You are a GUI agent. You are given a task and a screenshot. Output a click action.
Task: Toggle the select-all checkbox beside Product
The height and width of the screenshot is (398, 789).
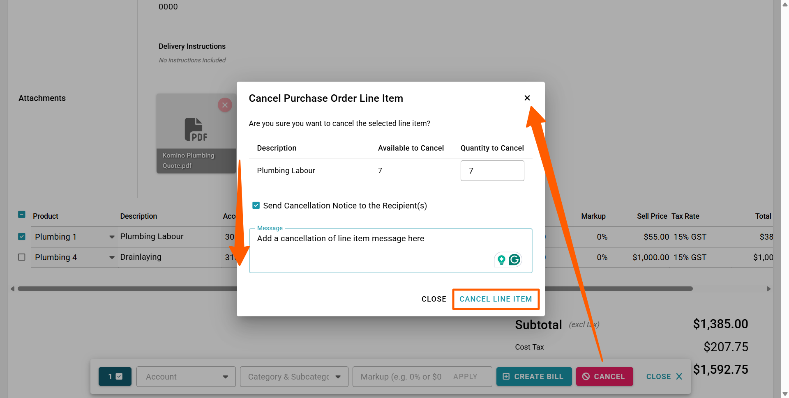tap(22, 215)
